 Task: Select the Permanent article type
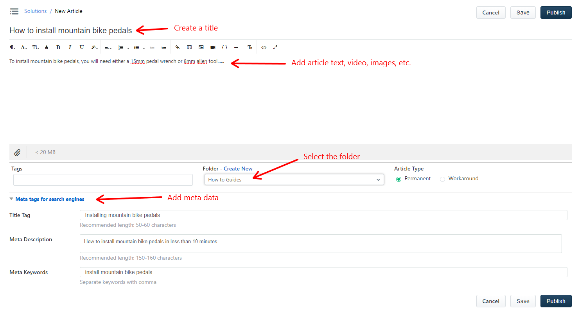[x=398, y=179]
